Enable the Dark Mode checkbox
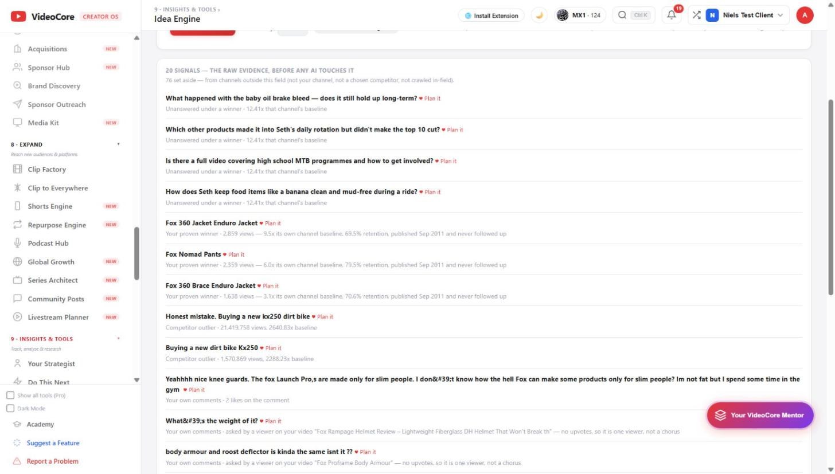The height and width of the screenshot is (474, 835). point(10,409)
